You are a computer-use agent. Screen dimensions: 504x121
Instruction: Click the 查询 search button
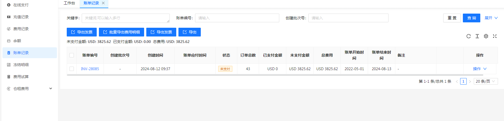coord(471,18)
